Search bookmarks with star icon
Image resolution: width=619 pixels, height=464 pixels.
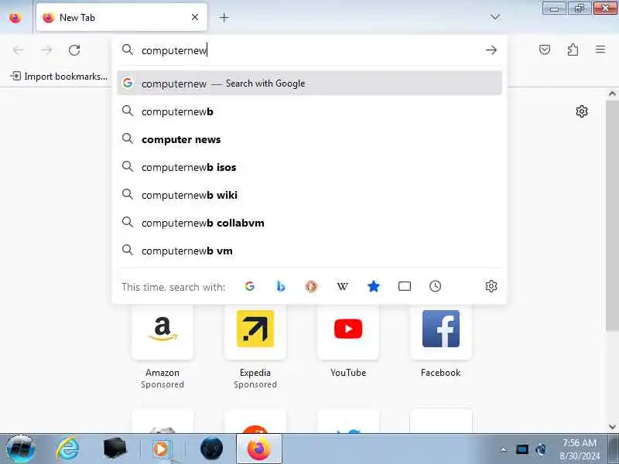(x=374, y=286)
